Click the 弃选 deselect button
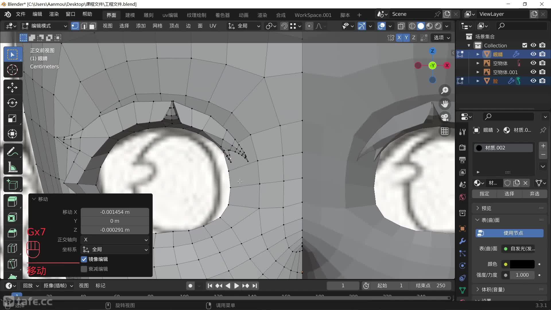This screenshot has width=551, height=310. point(534,194)
